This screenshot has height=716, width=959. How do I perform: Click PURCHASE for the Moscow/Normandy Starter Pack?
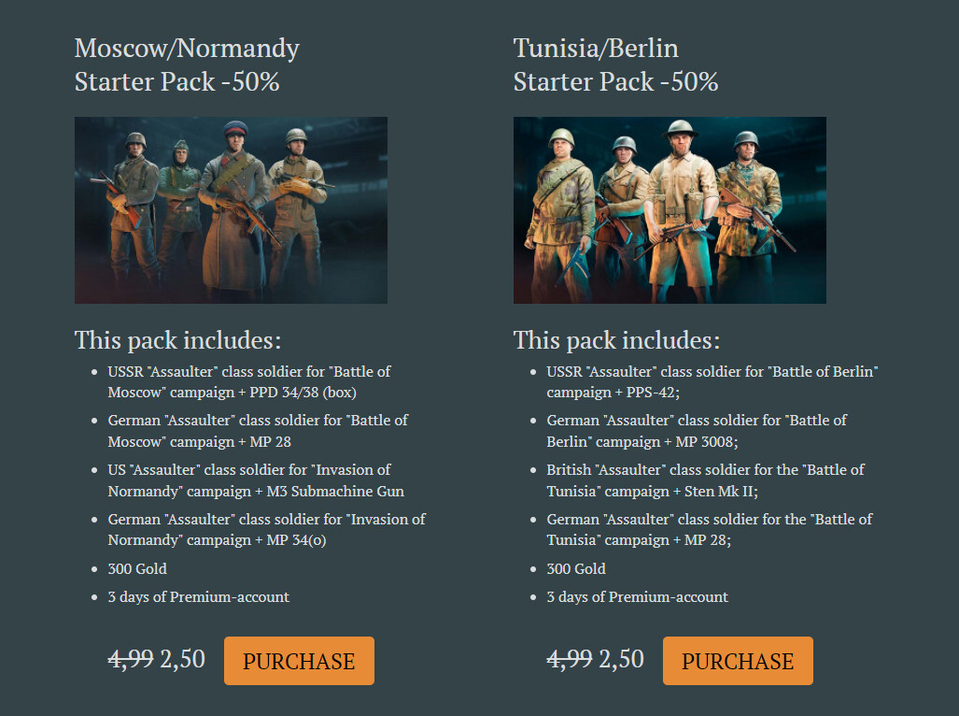pyautogui.click(x=299, y=661)
